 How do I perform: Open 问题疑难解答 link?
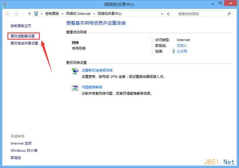click(x=92, y=87)
